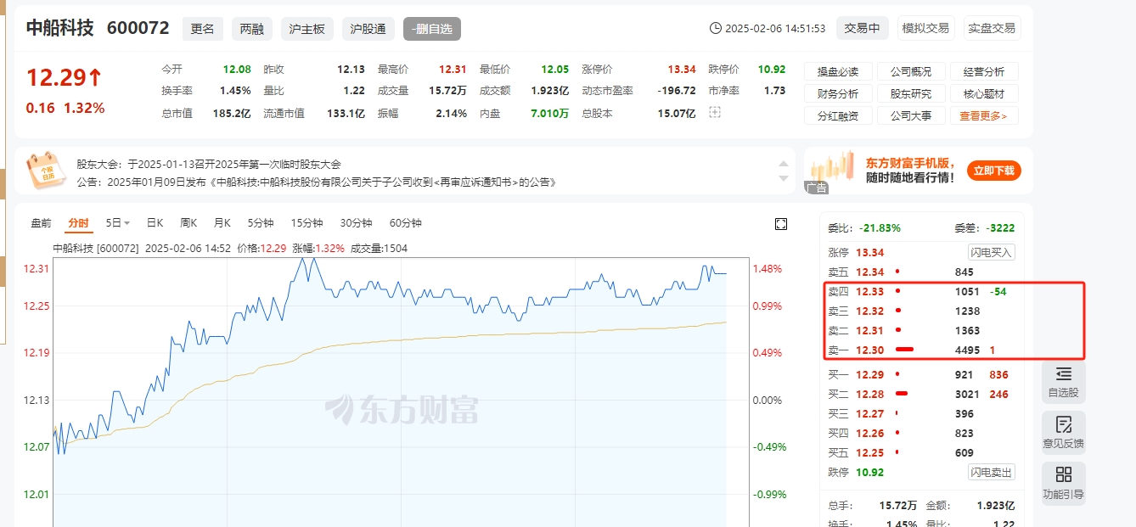This screenshot has height=527, width=1136.
Task: Open the 意见反馈 sidebar icon
Action: click(1063, 432)
